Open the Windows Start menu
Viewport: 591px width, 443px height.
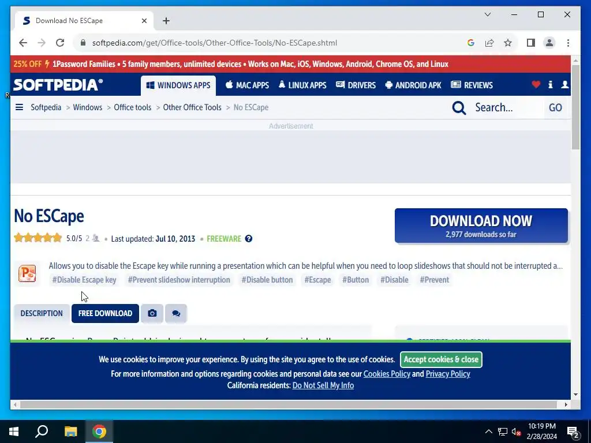coord(14,431)
